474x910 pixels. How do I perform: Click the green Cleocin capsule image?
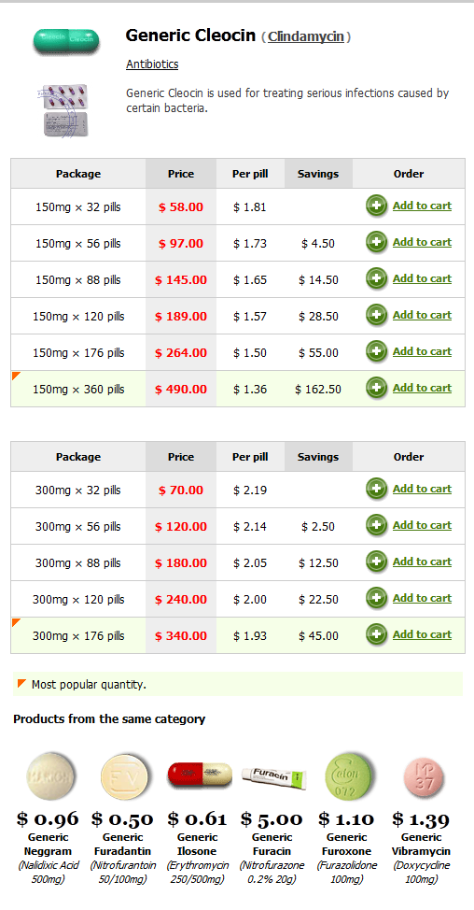(65, 41)
